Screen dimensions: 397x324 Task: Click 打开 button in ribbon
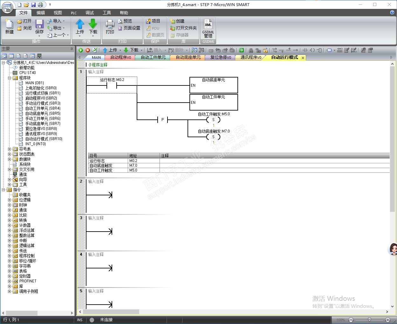24,21
